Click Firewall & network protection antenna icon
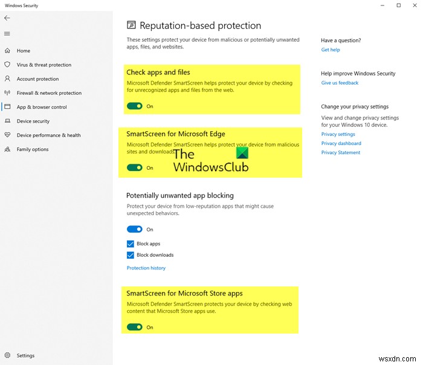Image resolution: width=423 pixels, height=365 pixels. point(7,93)
